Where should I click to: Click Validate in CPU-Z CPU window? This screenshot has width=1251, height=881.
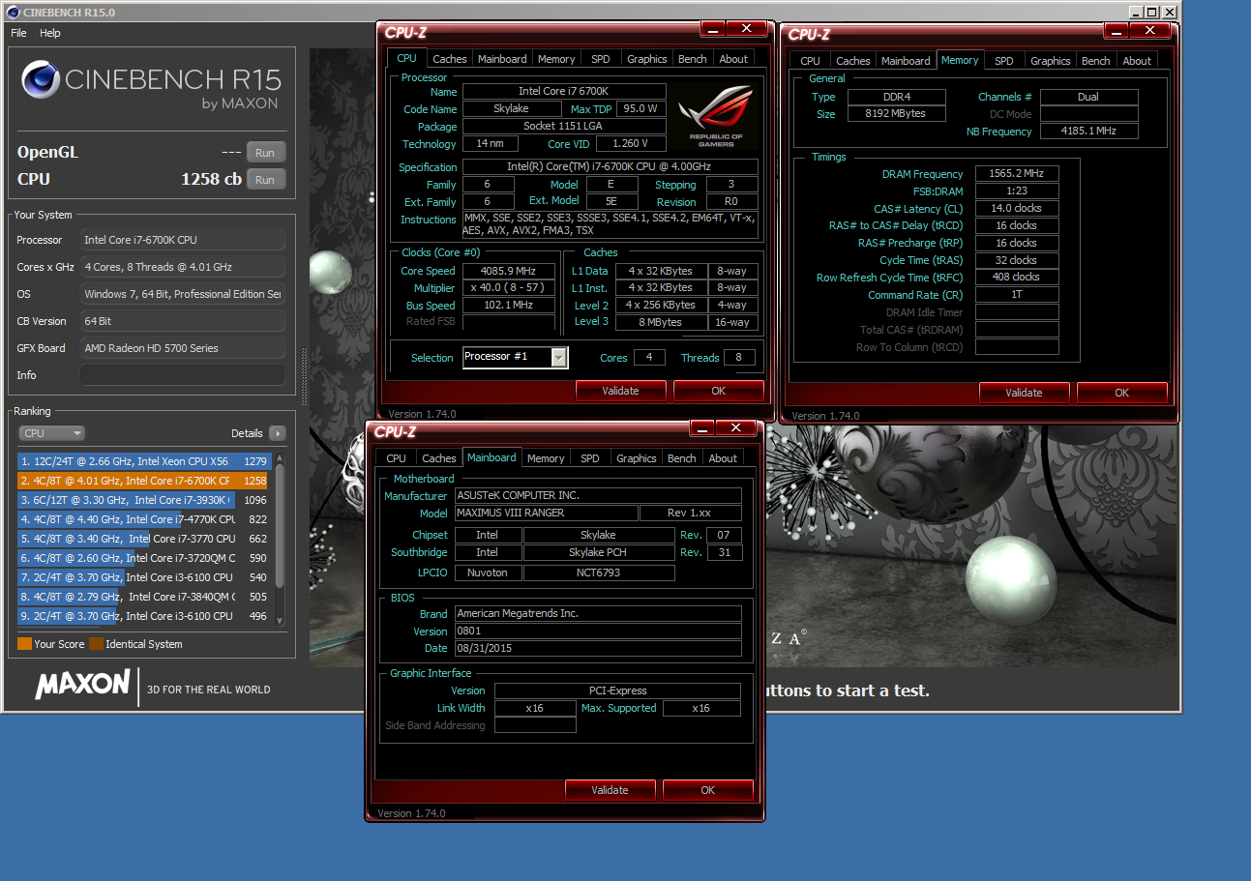(x=621, y=391)
